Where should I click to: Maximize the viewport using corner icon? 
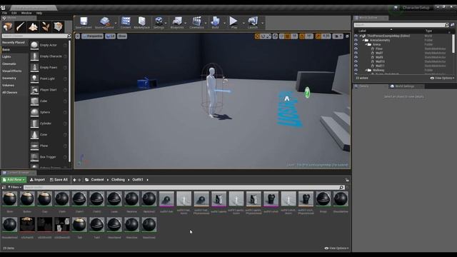(x=347, y=36)
